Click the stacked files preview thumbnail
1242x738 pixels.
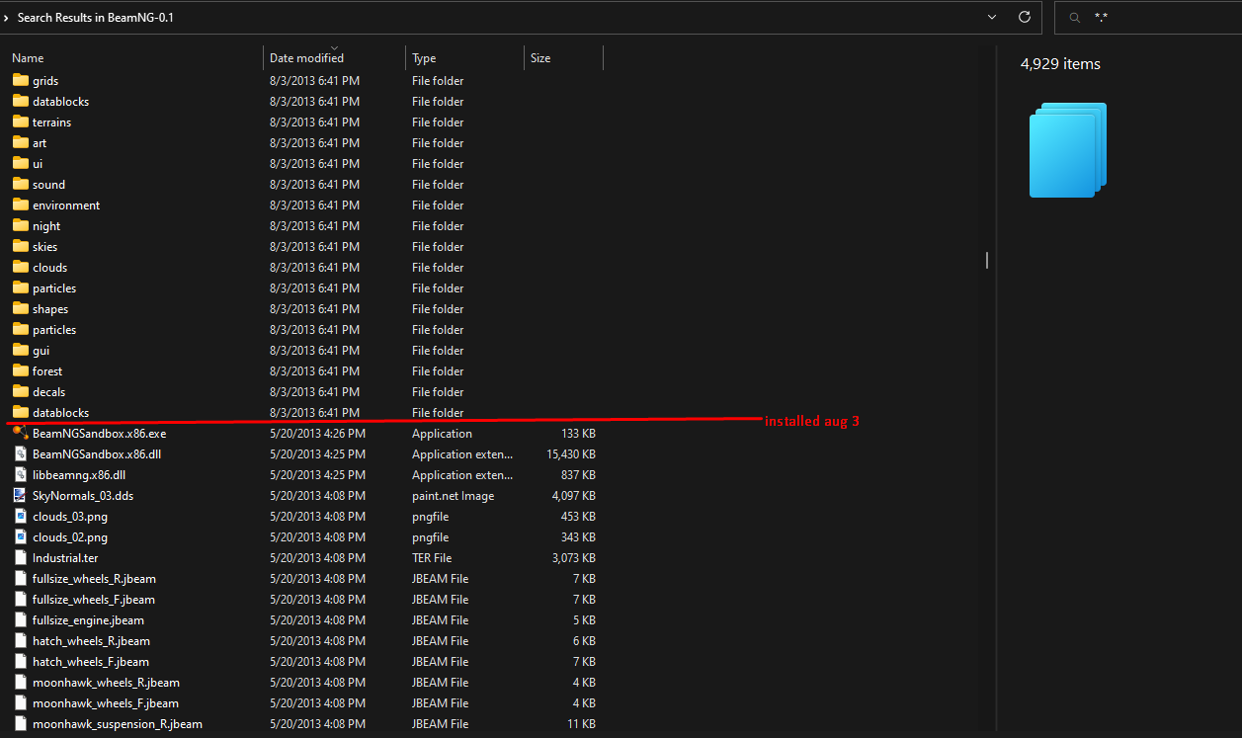[1068, 150]
